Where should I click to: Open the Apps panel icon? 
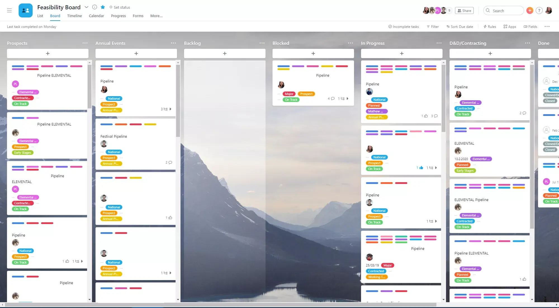pos(509,26)
